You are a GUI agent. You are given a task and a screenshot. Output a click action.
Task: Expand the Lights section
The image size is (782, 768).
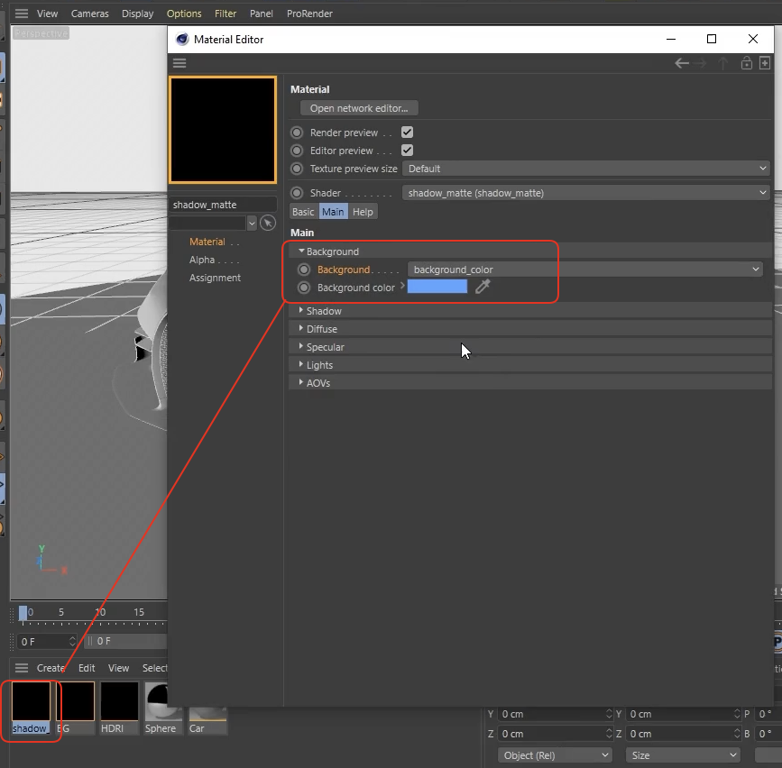point(300,364)
